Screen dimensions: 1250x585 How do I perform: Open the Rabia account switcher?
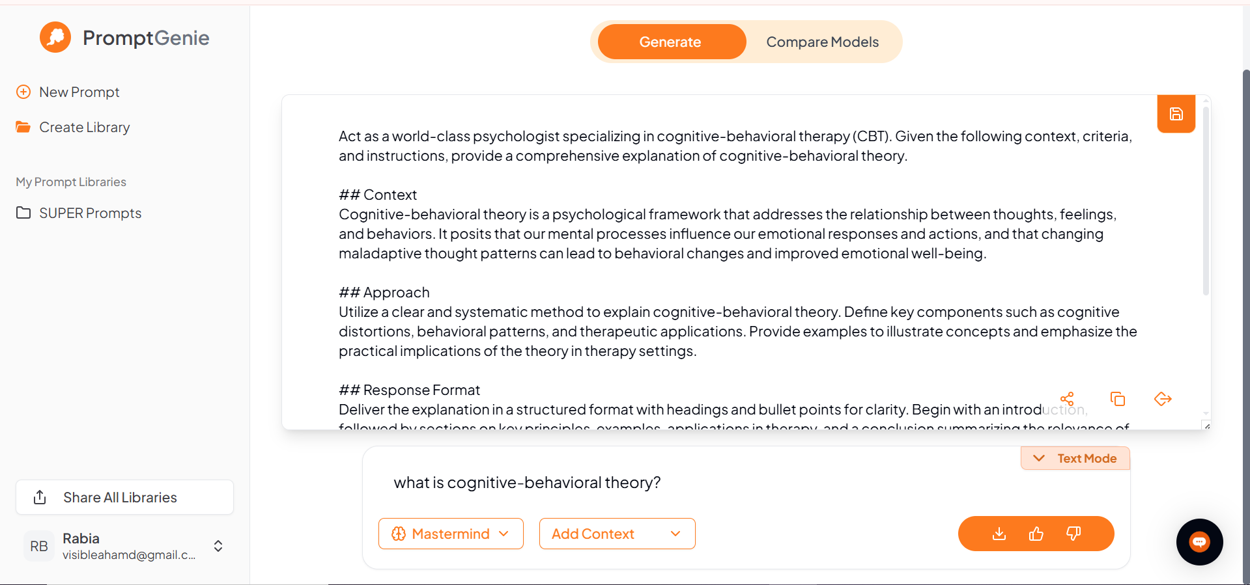coord(218,546)
